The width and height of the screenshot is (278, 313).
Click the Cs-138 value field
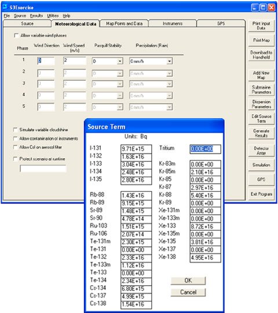tap(136, 304)
